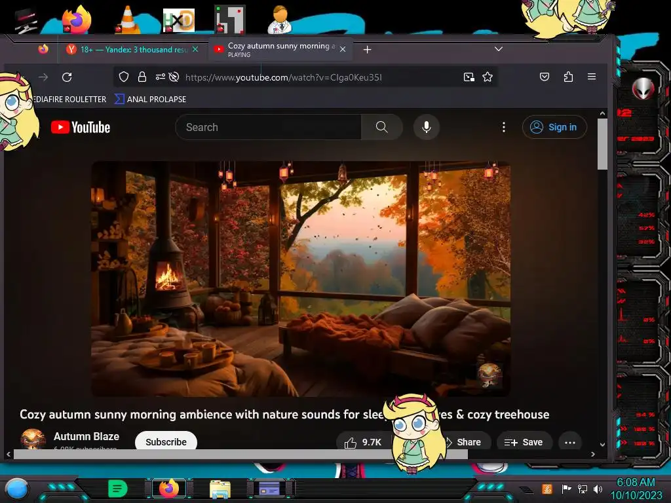Viewport: 671px width, 503px height.
Task: Open the Windows Start orb
Action: [x=17, y=489]
